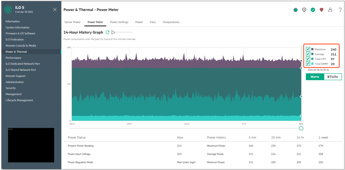The height and width of the screenshot is (170, 345).
Task: Toggle the Total CPU checkbox
Action: pyautogui.click(x=308, y=59)
